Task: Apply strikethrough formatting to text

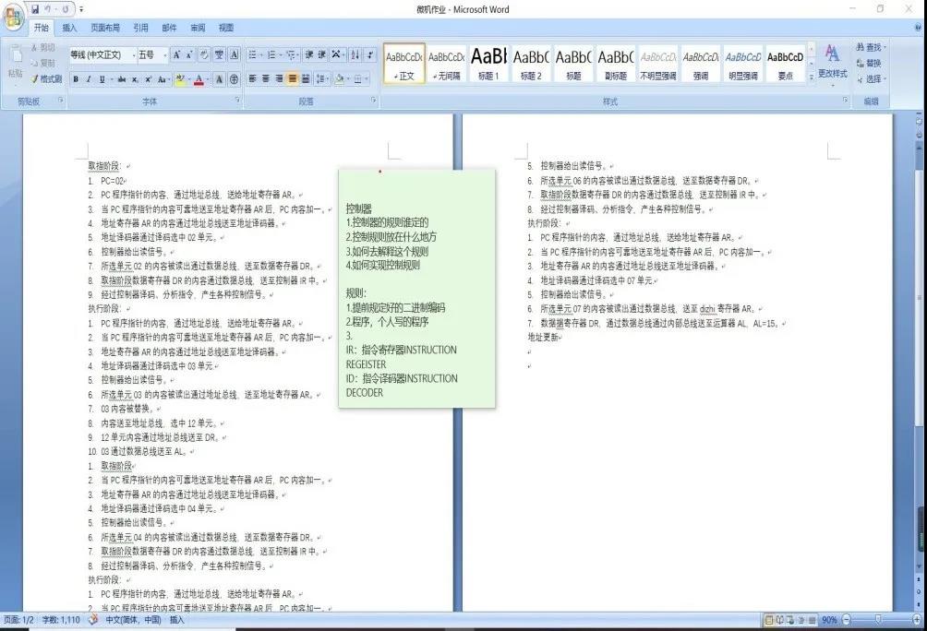Action: (122, 79)
